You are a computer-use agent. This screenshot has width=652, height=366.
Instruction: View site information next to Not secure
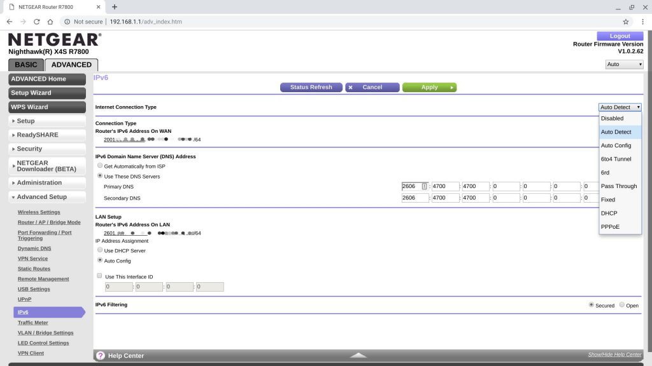[67, 22]
